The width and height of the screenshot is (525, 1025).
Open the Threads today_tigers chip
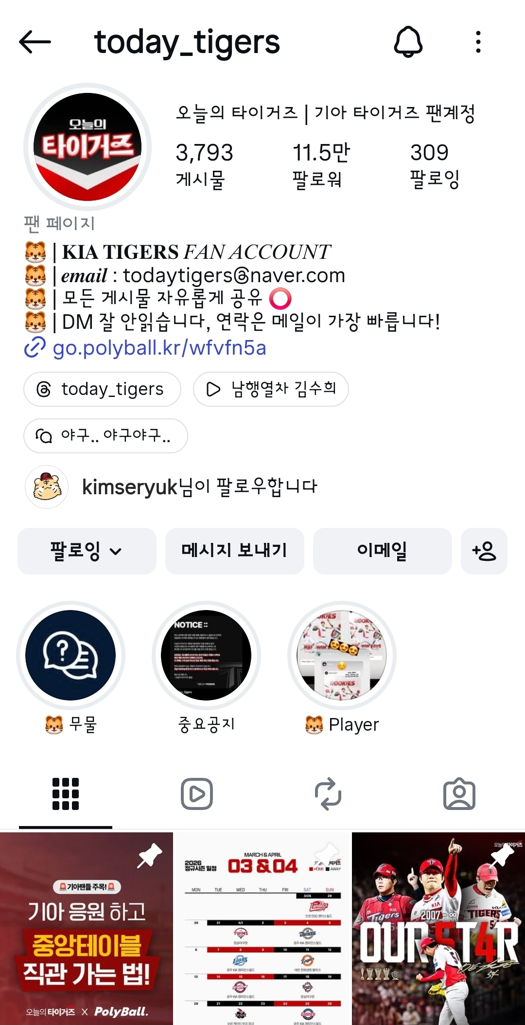point(102,389)
